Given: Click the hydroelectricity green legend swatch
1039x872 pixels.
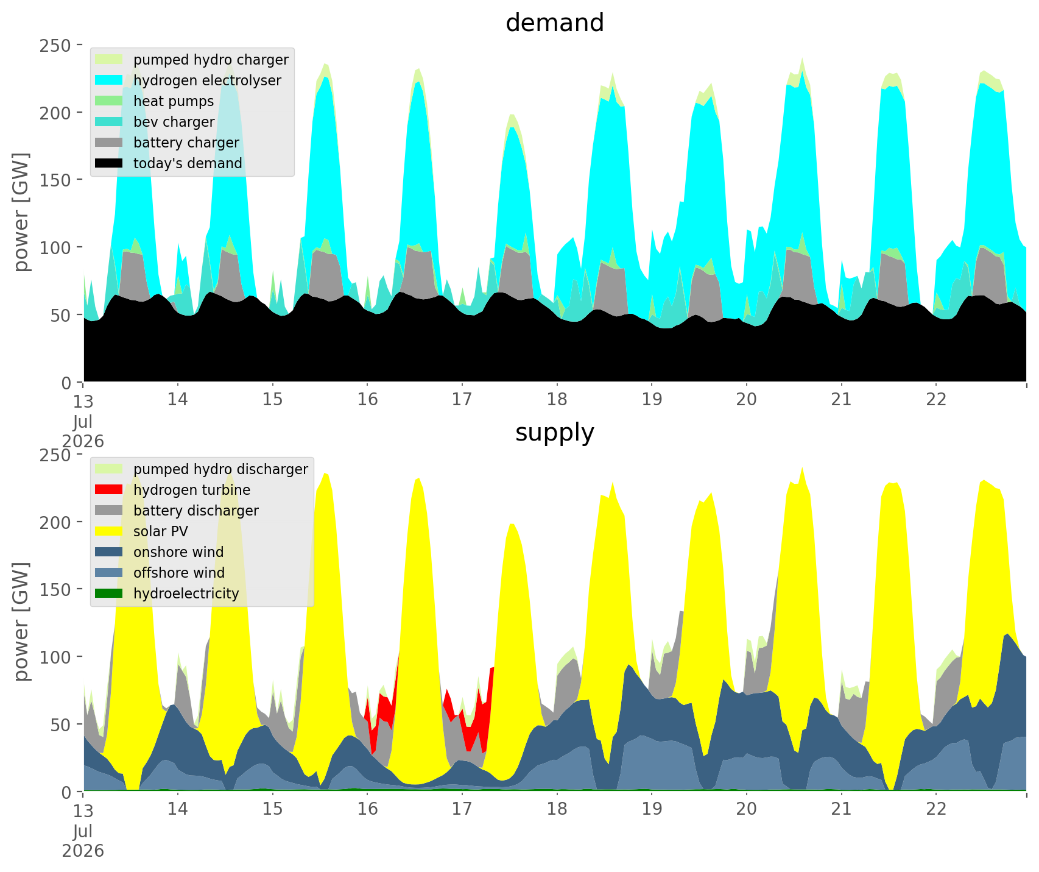Looking at the screenshot, I should [110, 594].
